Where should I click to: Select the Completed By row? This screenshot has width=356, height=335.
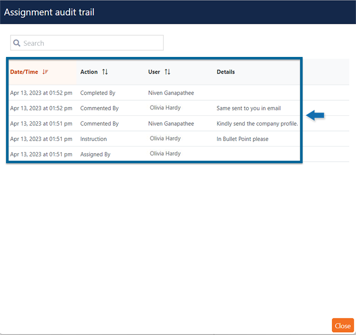98,93
